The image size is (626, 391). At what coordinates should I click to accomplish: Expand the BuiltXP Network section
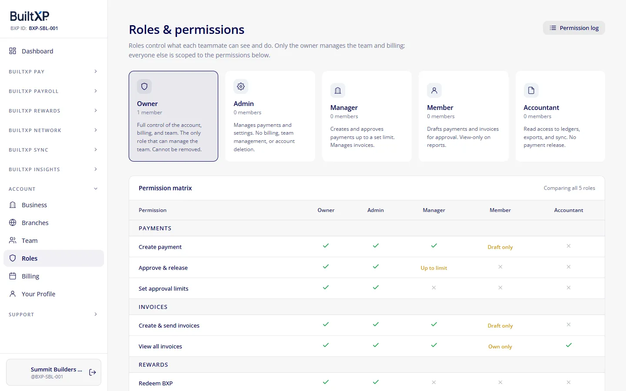(x=53, y=130)
